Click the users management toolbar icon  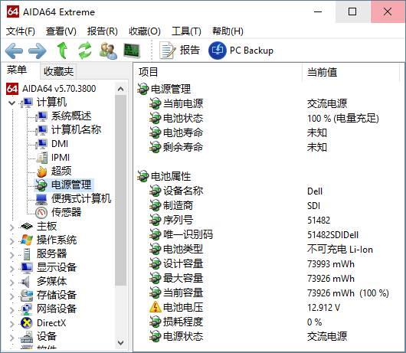click(x=108, y=51)
